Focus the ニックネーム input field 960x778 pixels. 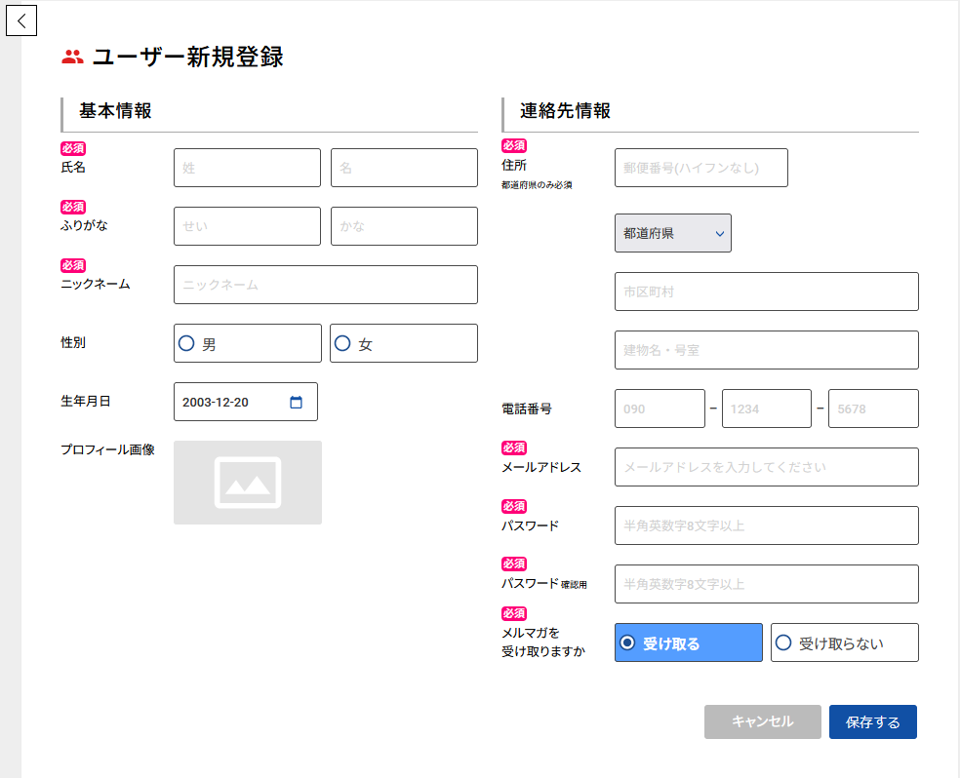pos(325,285)
